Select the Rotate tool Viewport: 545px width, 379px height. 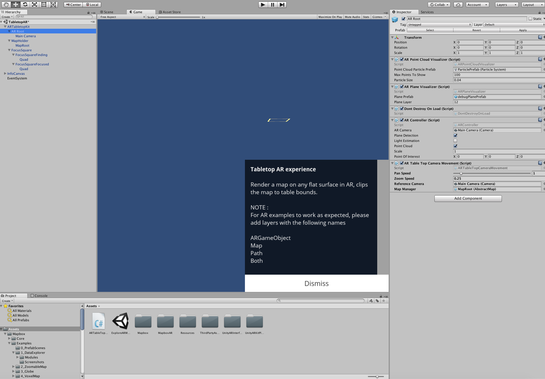coord(25,4)
